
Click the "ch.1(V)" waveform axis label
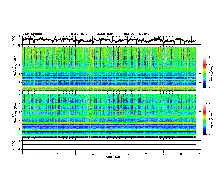pos(14,40)
